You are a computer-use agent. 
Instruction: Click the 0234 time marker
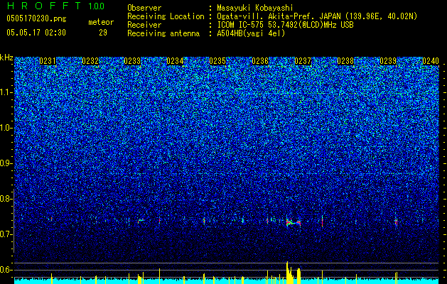(175, 61)
